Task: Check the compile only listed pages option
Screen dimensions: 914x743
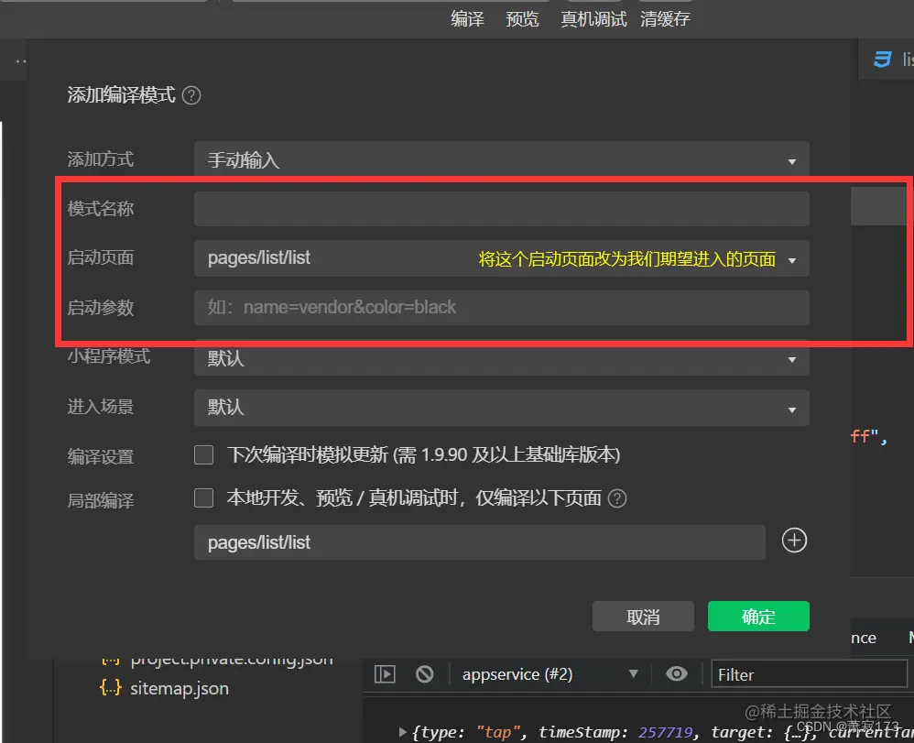Action: pos(203,498)
